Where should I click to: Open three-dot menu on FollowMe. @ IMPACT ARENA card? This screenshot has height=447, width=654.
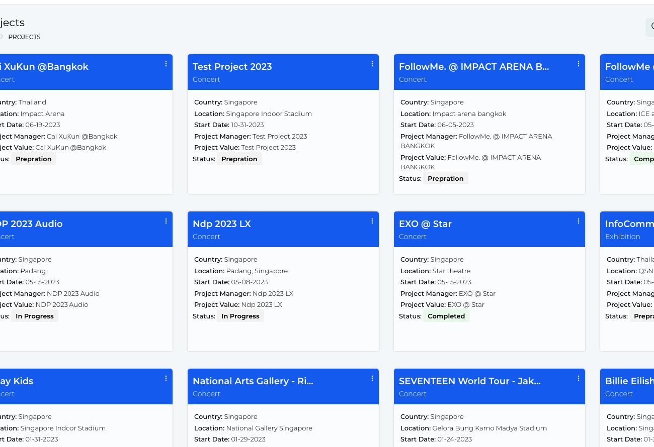(x=579, y=64)
